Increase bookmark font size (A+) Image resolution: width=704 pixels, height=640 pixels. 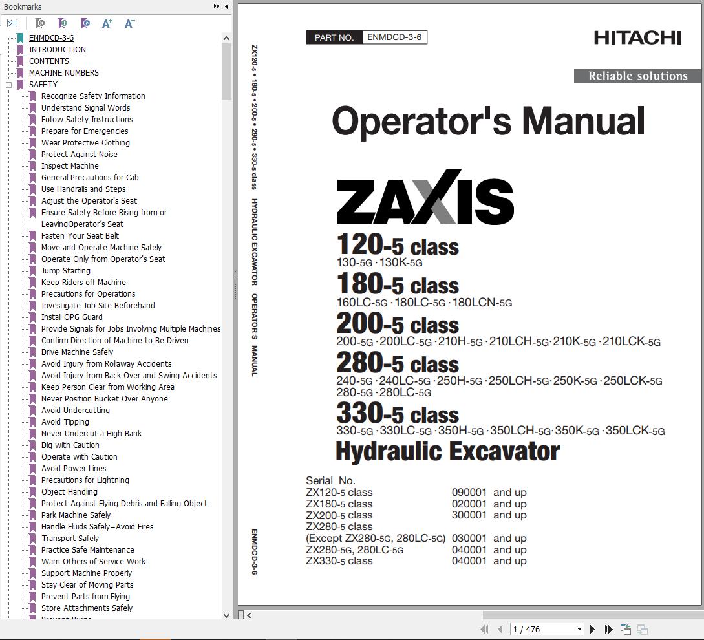click(x=107, y=23)
